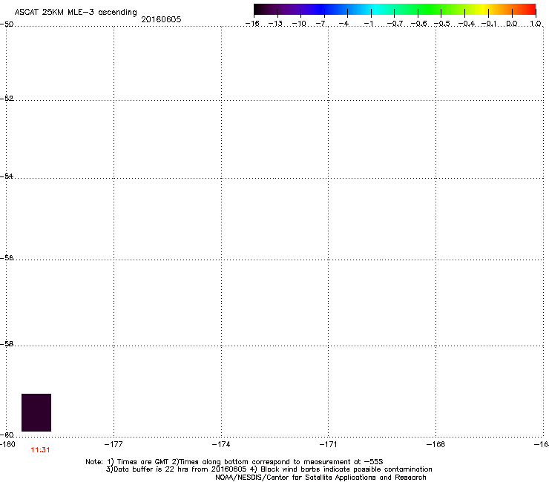
Task: Click the 1.0 color scale label
Action: 536,24
